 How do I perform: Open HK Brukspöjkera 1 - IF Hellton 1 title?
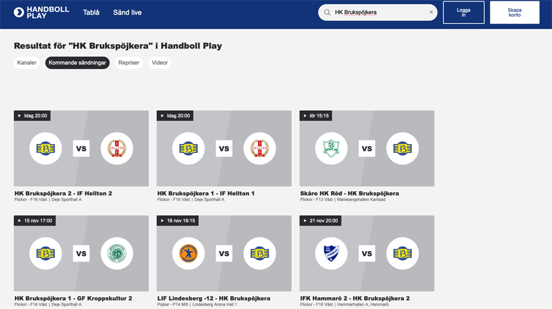coord(206,194)
